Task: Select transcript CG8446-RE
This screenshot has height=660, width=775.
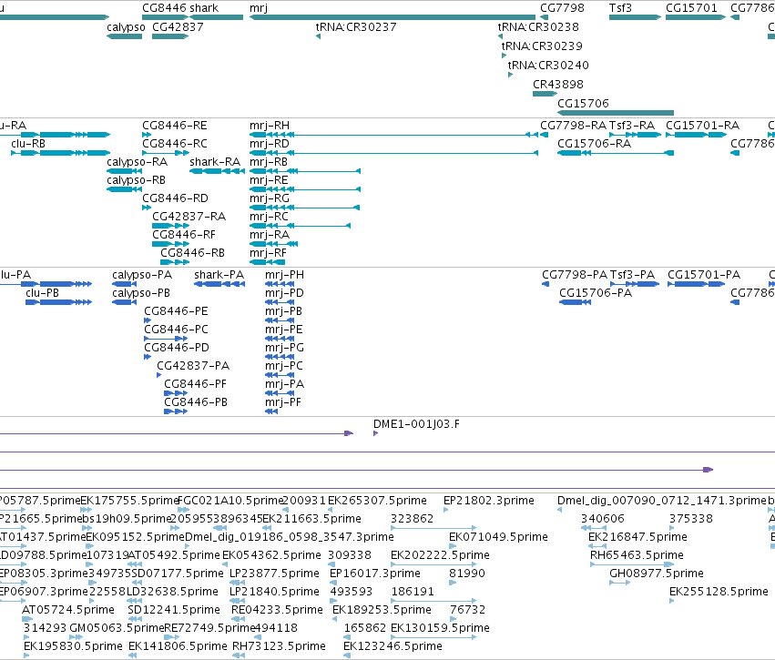Action: [147, 135]
